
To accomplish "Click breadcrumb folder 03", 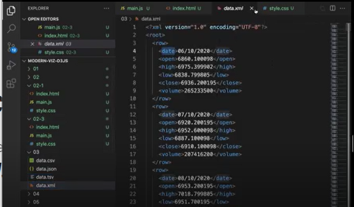I will [x=124, y=19].
